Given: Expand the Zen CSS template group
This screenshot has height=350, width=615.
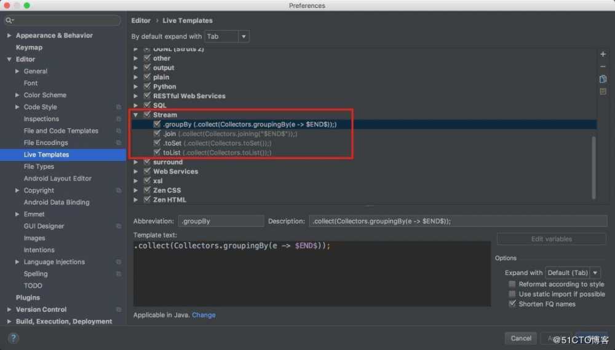Looking at the screenshot, I should click(136, 190).
